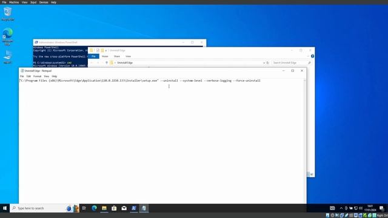Open Microsoft Store from the taskbar
388x218 pixels.
(x=114, y=208)
